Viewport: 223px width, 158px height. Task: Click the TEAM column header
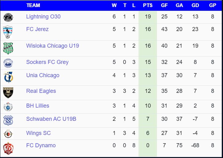pos(33,5)
